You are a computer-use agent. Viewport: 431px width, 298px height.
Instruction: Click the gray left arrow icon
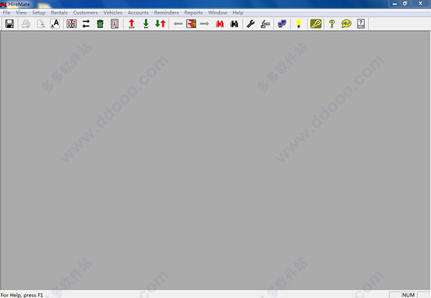(178, 24)
